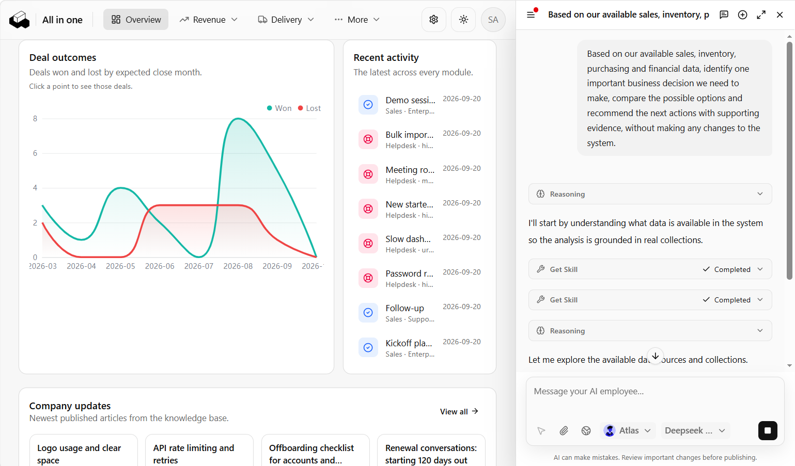Open the Revenue dropdown menu
Viewport: 795px width, 466px height.
[209, 20]
